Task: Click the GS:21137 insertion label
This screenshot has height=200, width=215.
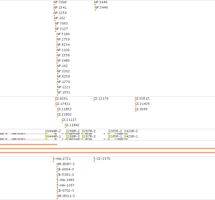Action: click(69, 120)
